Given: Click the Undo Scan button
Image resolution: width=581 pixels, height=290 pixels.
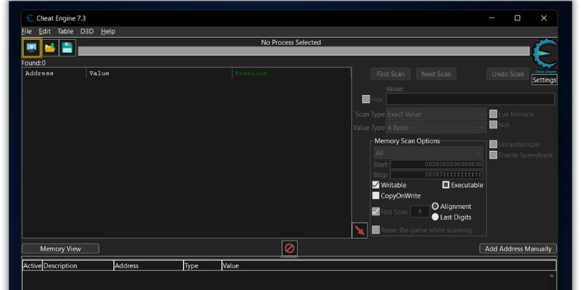Looking at the screenshot, I should [508, 74].
